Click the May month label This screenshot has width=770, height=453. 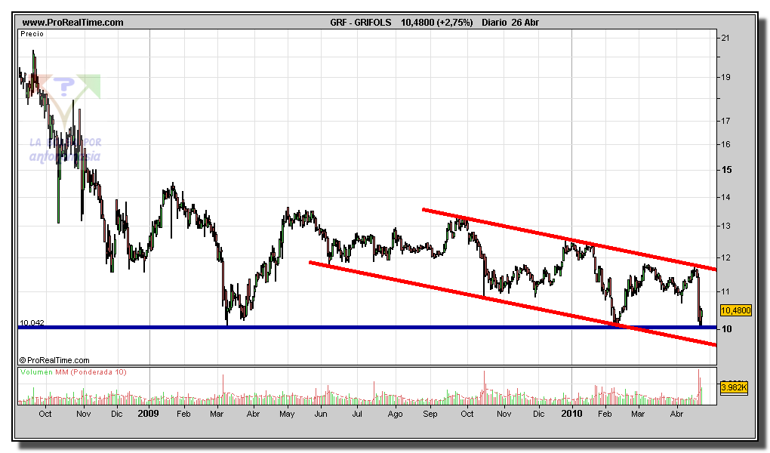(x=288, y=414)
